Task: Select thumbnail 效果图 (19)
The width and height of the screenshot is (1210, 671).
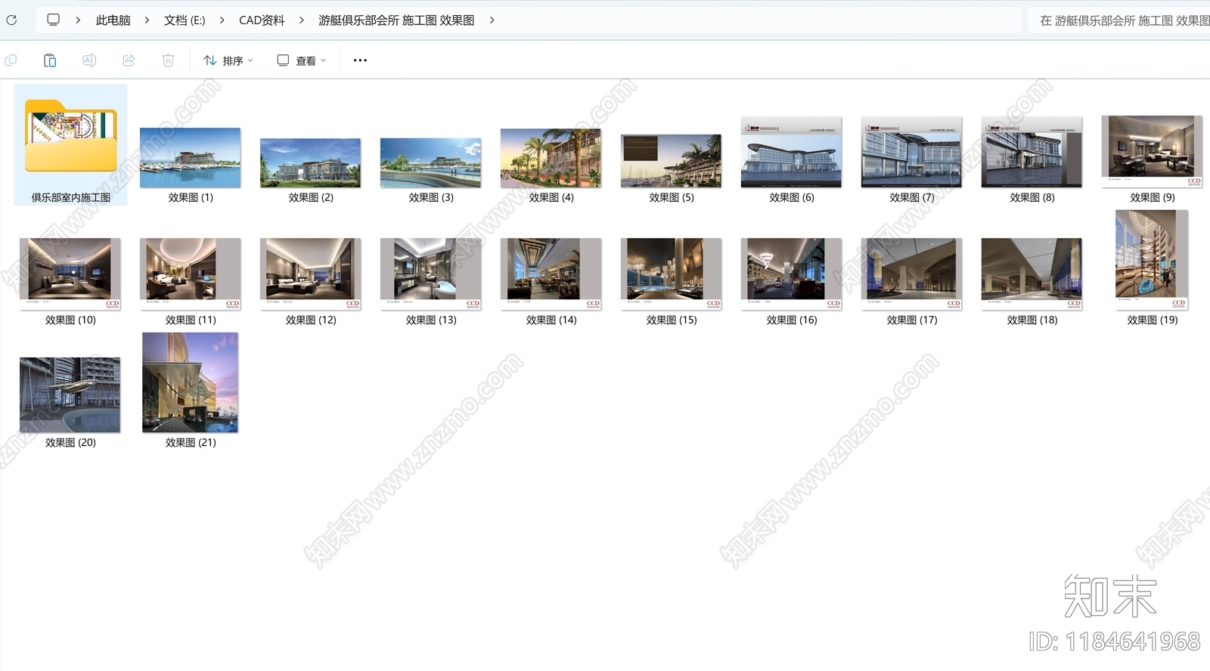Action: (1152, 260)
